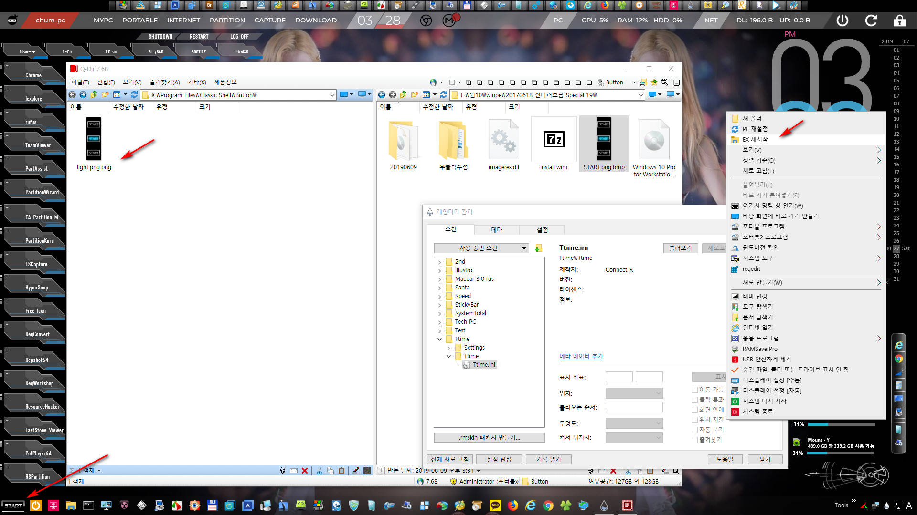Switch to 설정 tab in Rainmeter manager

pyautogui.click(x=543, y=230)
